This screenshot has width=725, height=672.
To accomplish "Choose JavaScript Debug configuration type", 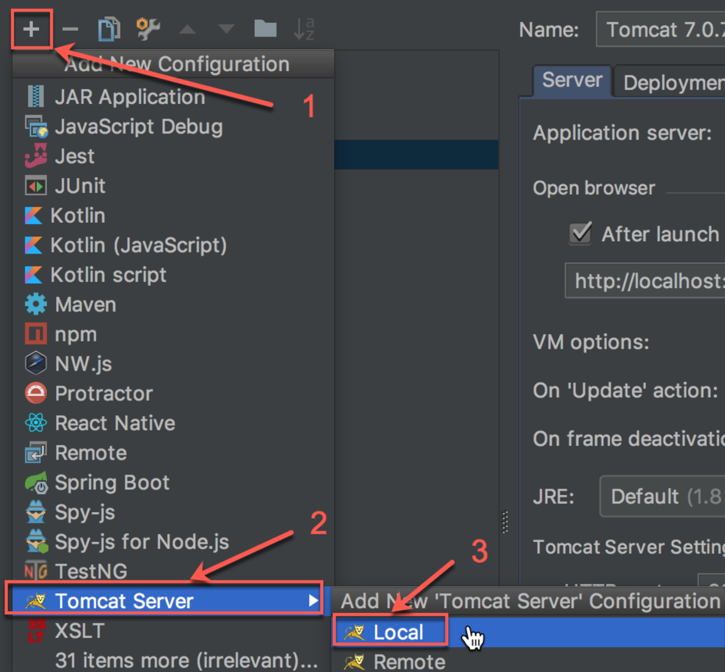I will 173,127.
